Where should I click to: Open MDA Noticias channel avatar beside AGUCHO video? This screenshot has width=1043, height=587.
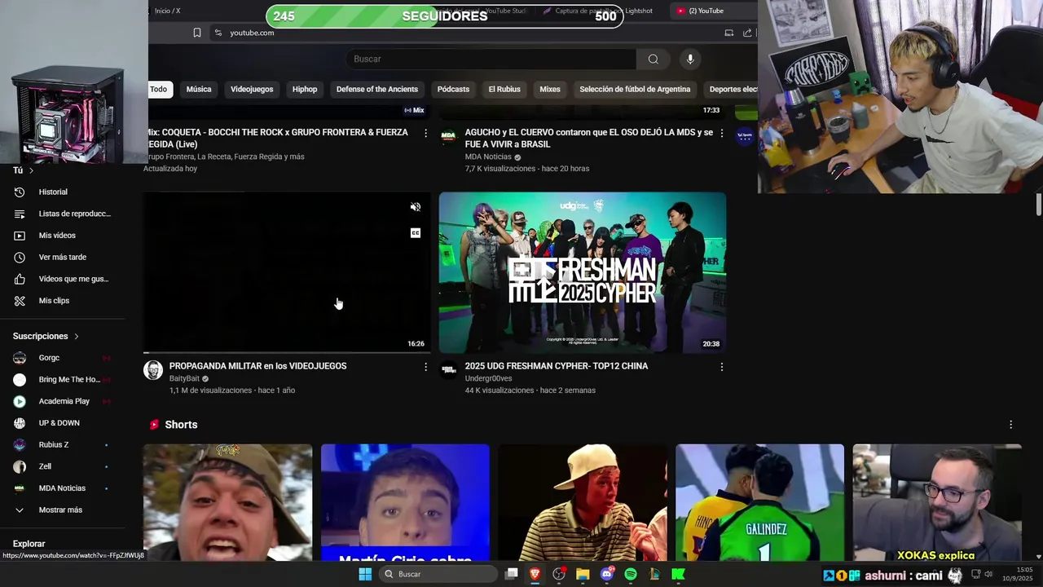click(449, 136)
